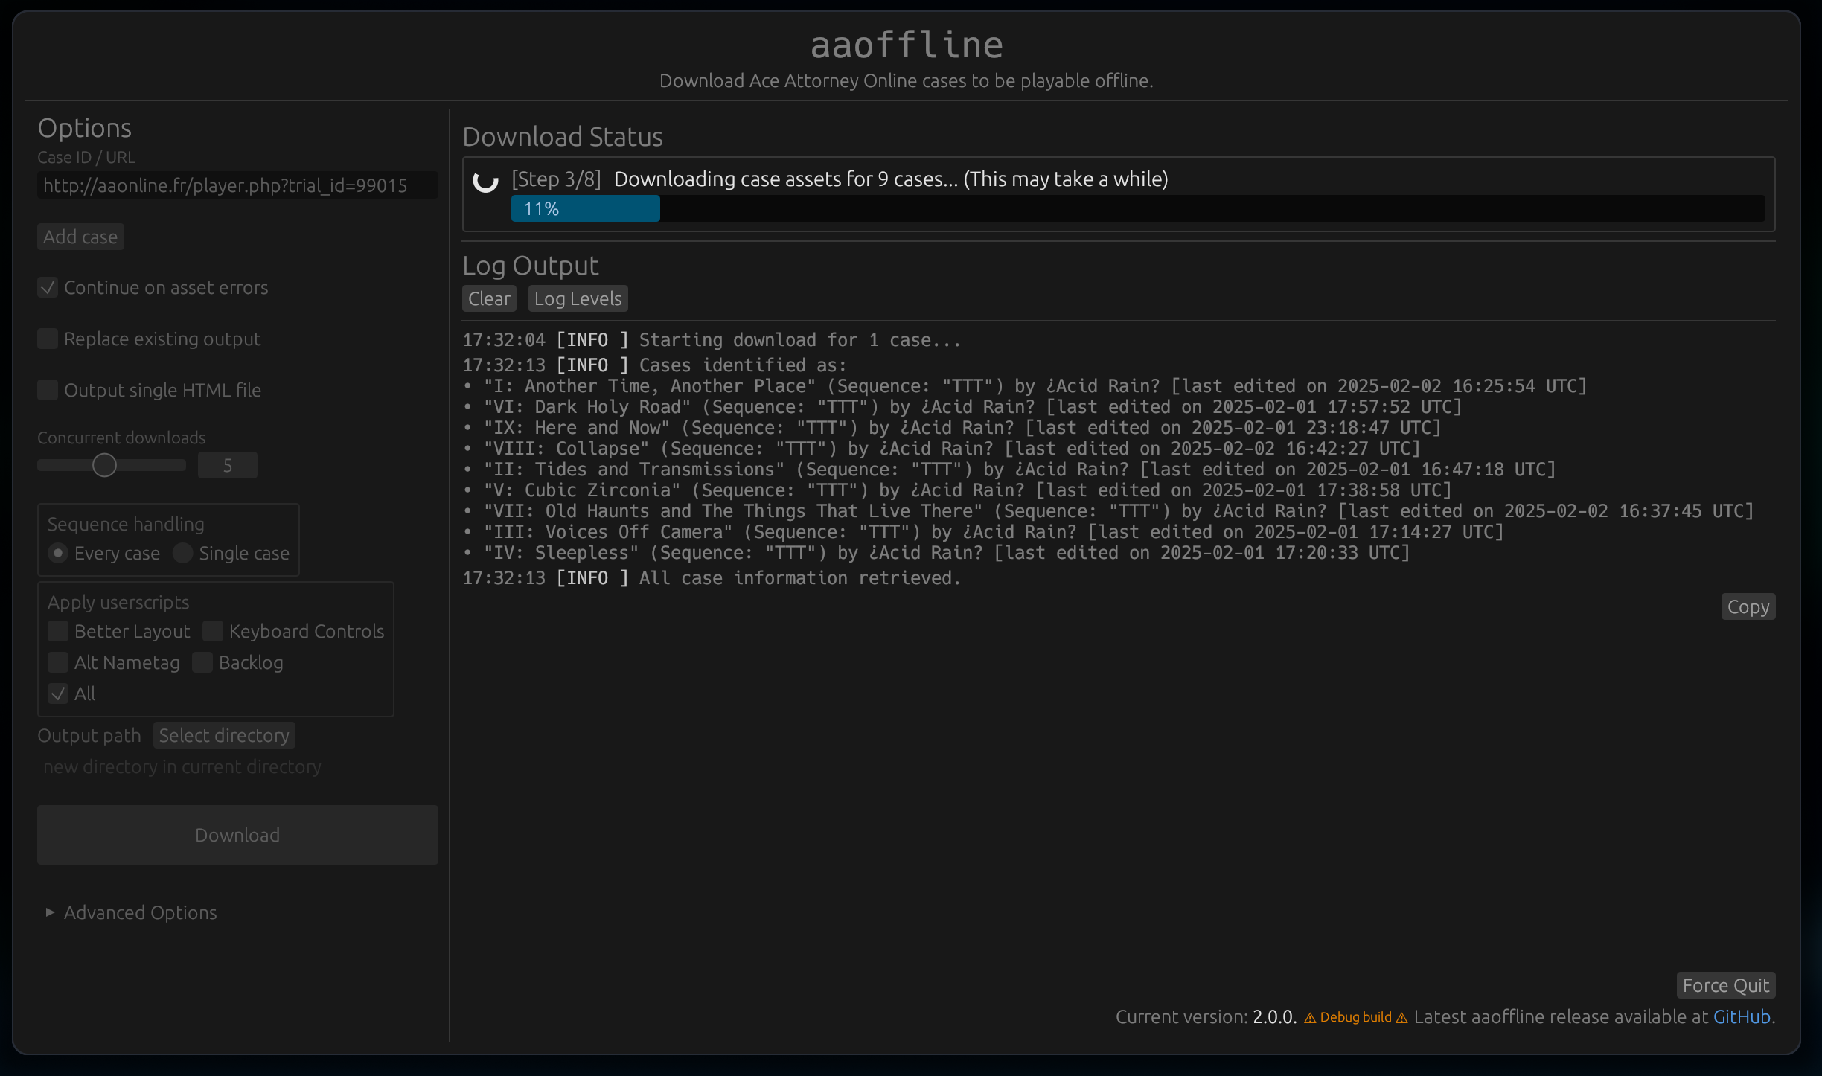Toggle Continue on asset errors checkbox
1822x1076 pixels.
(48, 288)
